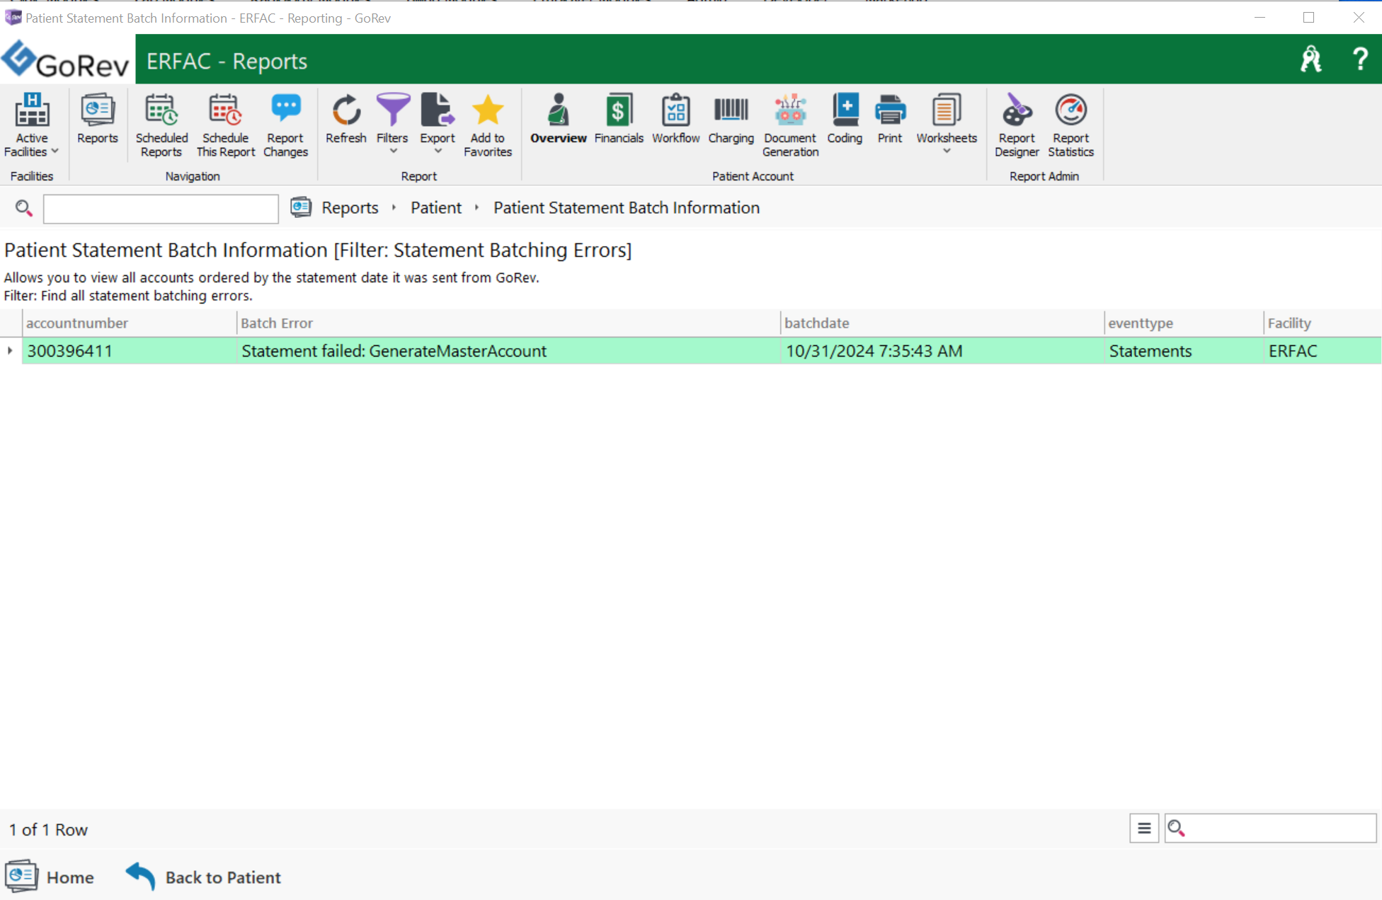Go to Patient breadcrumb
Image resolution: width=1382 pixels, height=900 pixels.
pos(436,208)
